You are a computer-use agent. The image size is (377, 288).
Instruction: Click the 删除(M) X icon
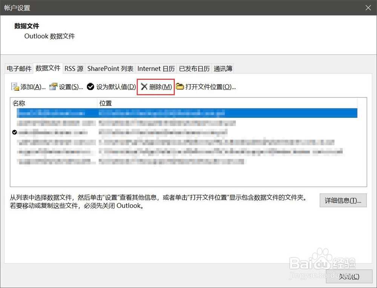point(144,87)
